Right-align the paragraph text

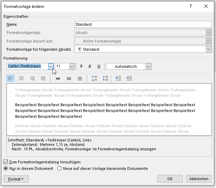coord(32,78)
